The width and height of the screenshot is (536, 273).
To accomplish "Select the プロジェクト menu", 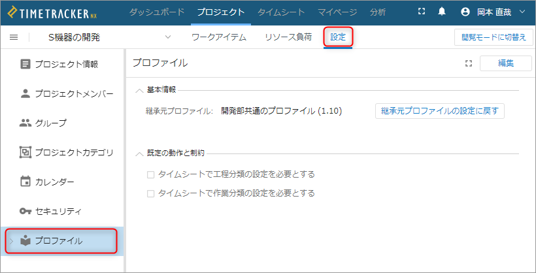I will [221, 12].
